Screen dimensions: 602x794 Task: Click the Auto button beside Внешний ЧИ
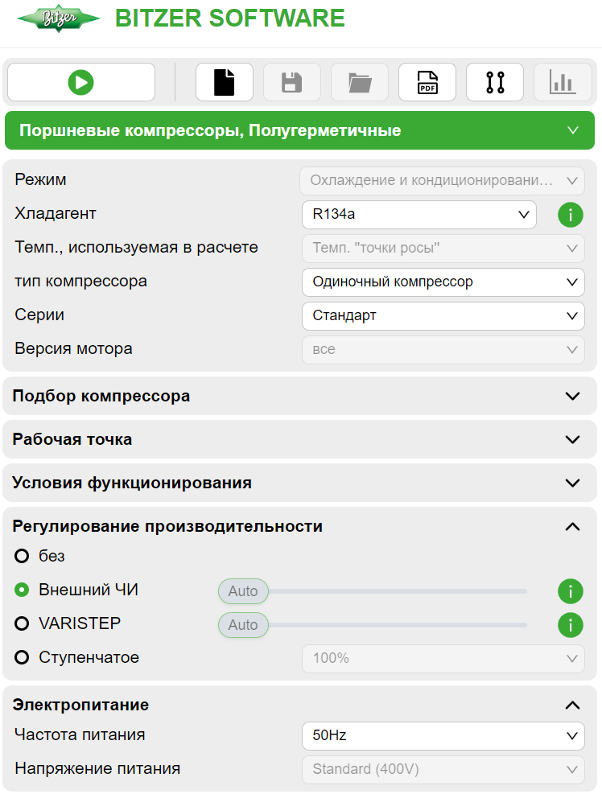point(243,590)
